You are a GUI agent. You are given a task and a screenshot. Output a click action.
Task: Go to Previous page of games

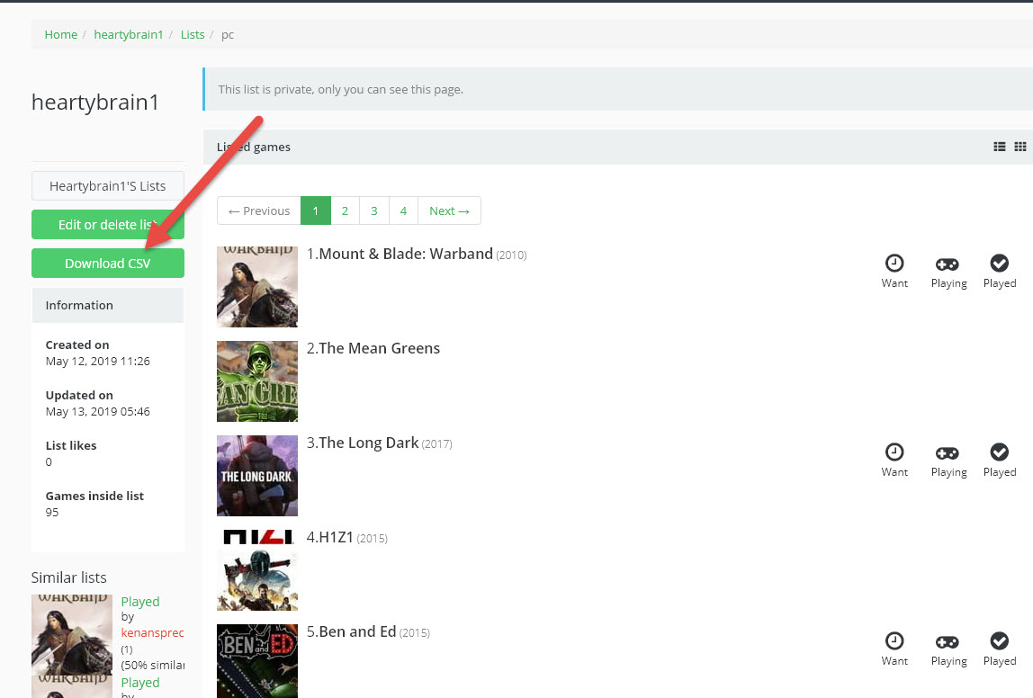click(259, 210)
